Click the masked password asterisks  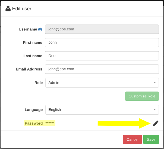(50, 123)
